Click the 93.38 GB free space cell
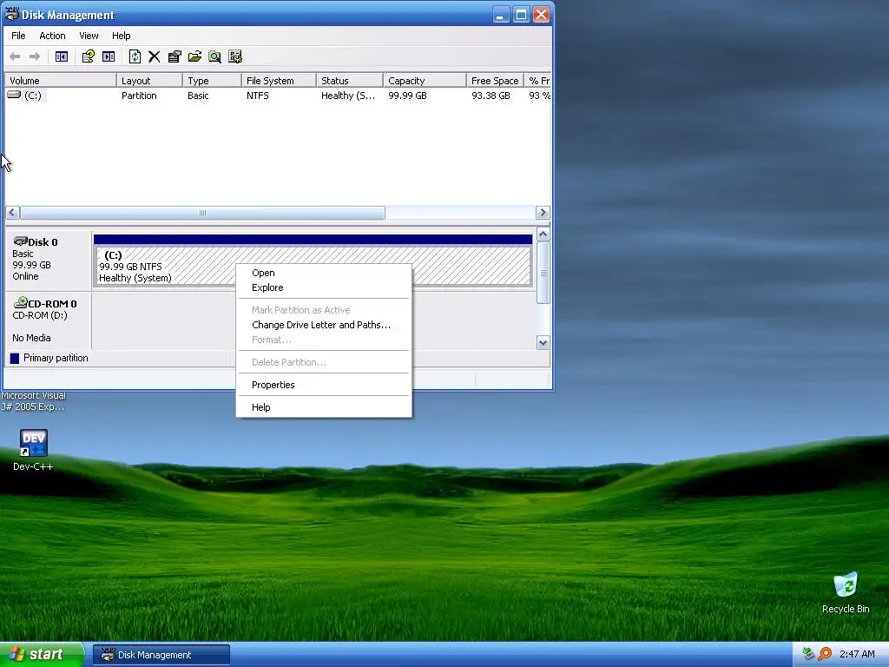This screenshot has width=889, height=667. (491, 96)
